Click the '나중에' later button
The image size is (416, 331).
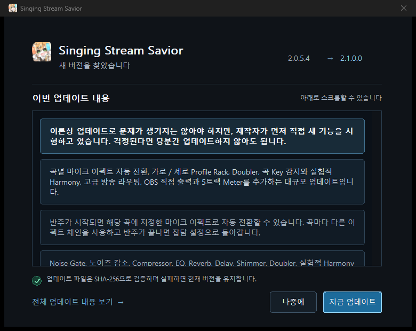(293, 302)
